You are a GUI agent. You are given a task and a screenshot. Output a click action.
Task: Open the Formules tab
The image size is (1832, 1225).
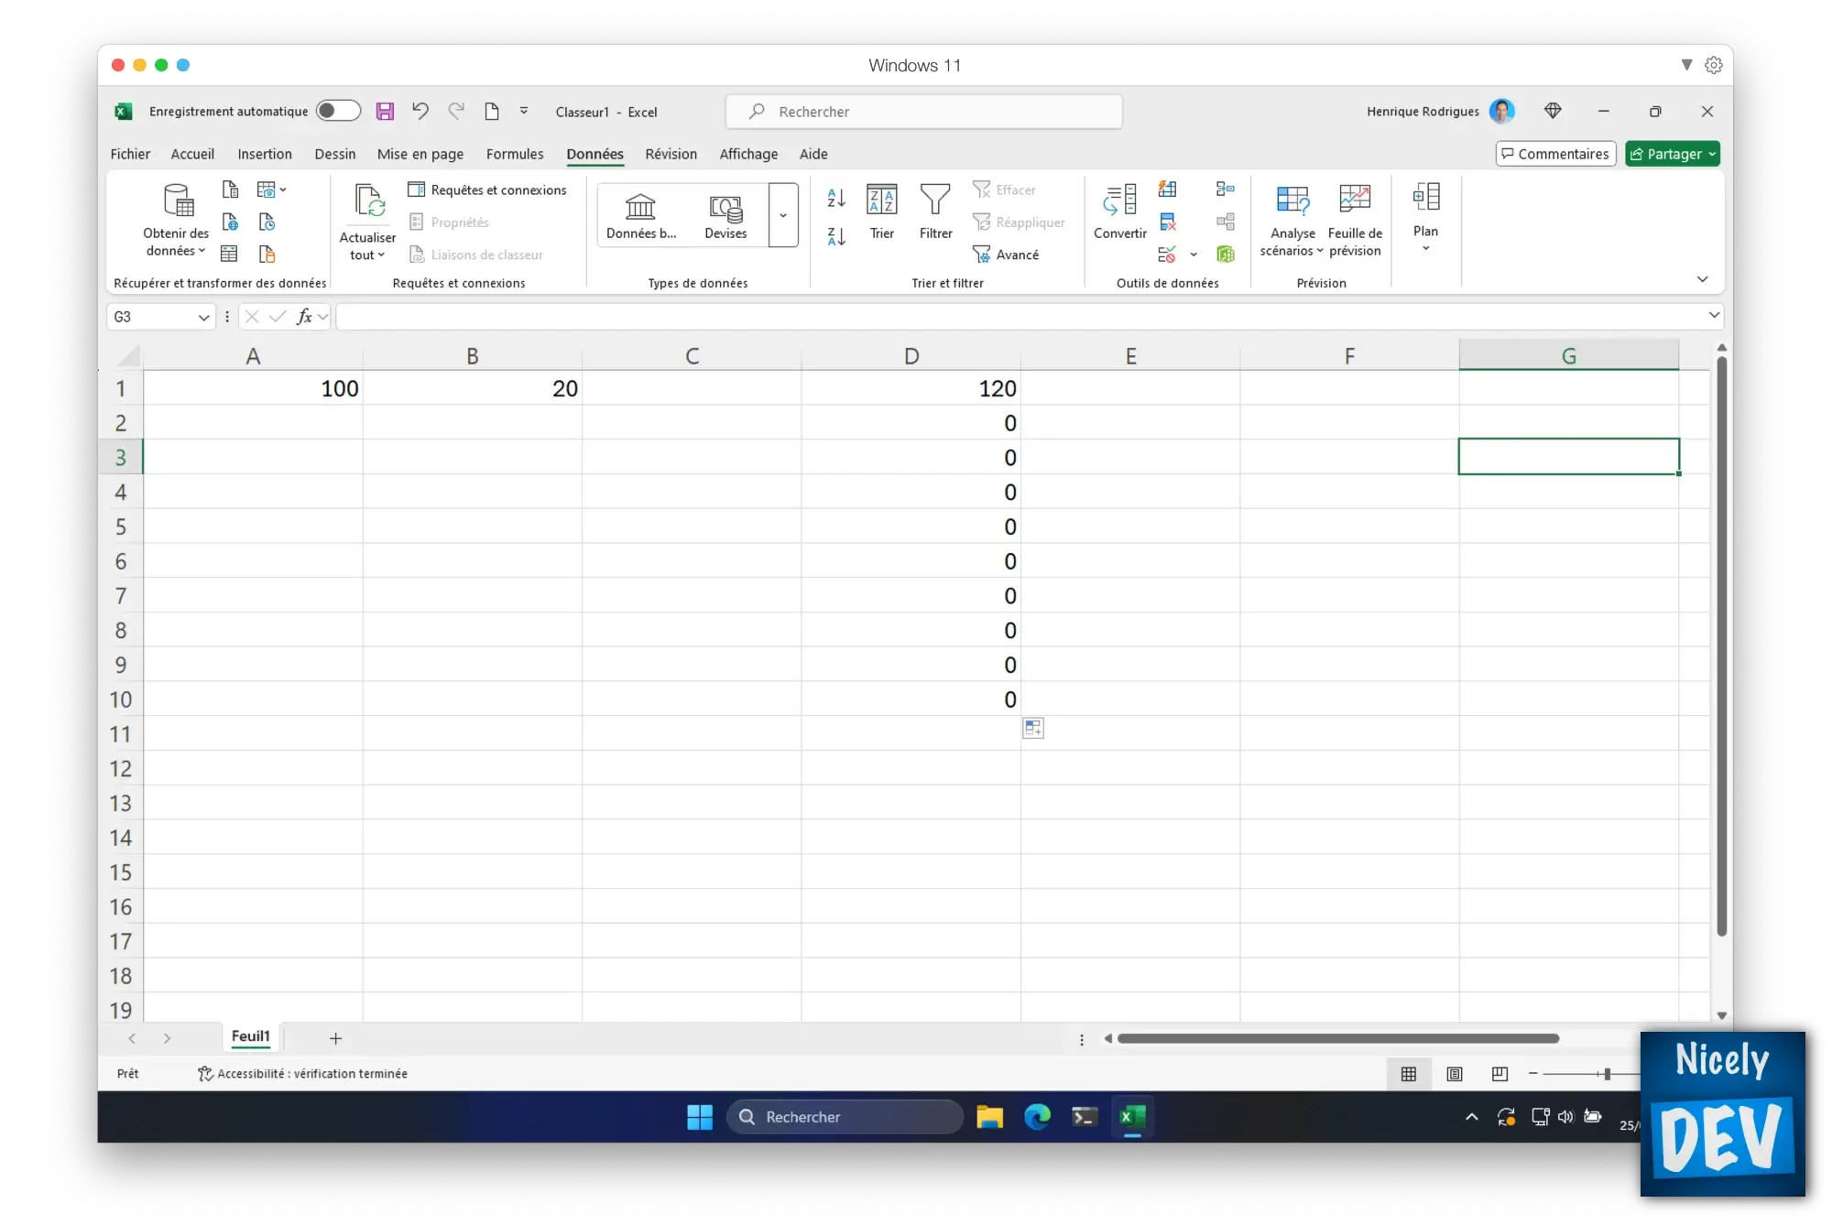(515, 154)
